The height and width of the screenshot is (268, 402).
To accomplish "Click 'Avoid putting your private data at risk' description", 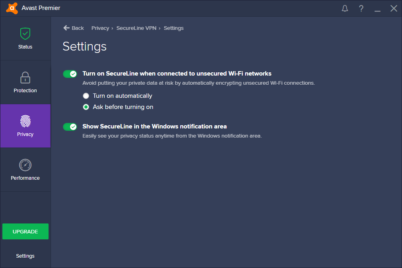I will click(x=199, y=83).
